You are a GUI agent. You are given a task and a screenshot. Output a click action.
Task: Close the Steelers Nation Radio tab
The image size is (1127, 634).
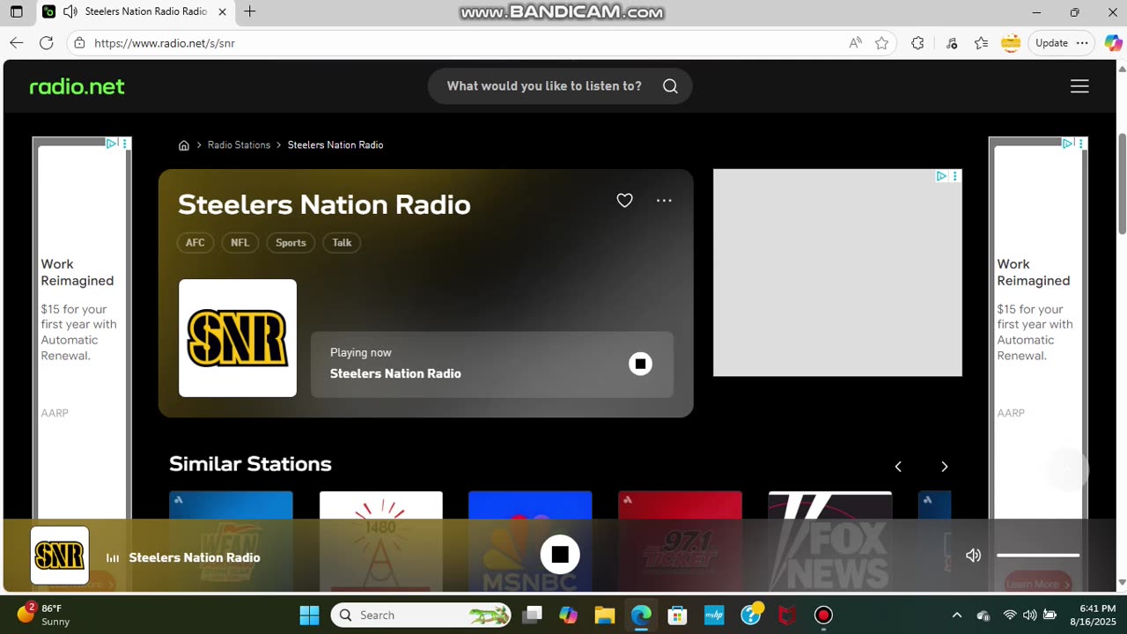pos(222,12)
